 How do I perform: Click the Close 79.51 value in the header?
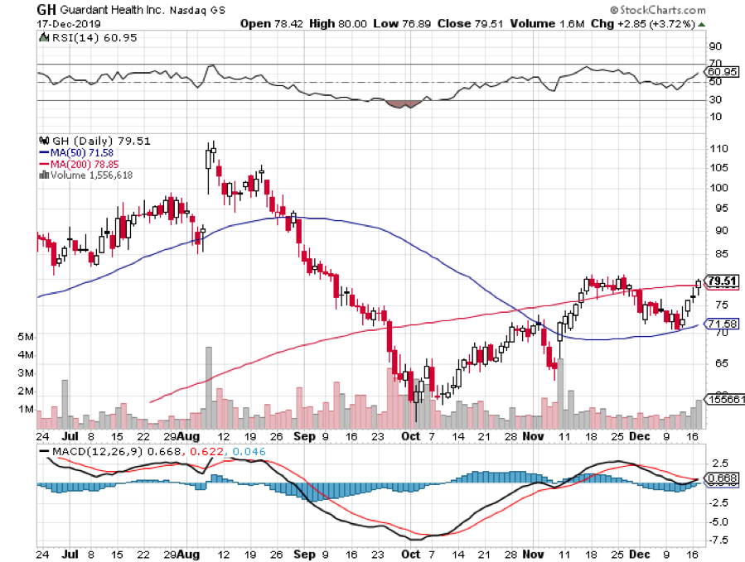(x=470, y=24)
